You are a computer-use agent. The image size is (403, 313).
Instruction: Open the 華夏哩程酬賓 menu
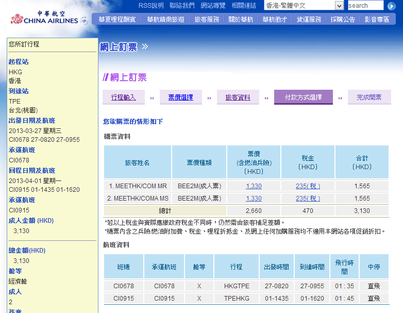[117, 20]
